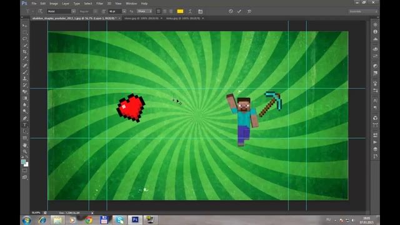Set center text alignment
This screenshot has height=225, width=400.
click(164, 11)
